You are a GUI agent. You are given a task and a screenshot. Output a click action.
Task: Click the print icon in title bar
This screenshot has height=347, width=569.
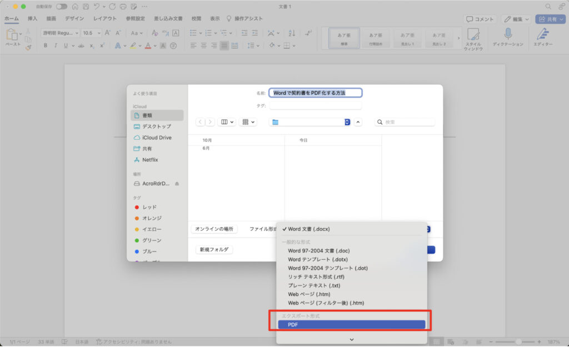click(x=123, y=7)
